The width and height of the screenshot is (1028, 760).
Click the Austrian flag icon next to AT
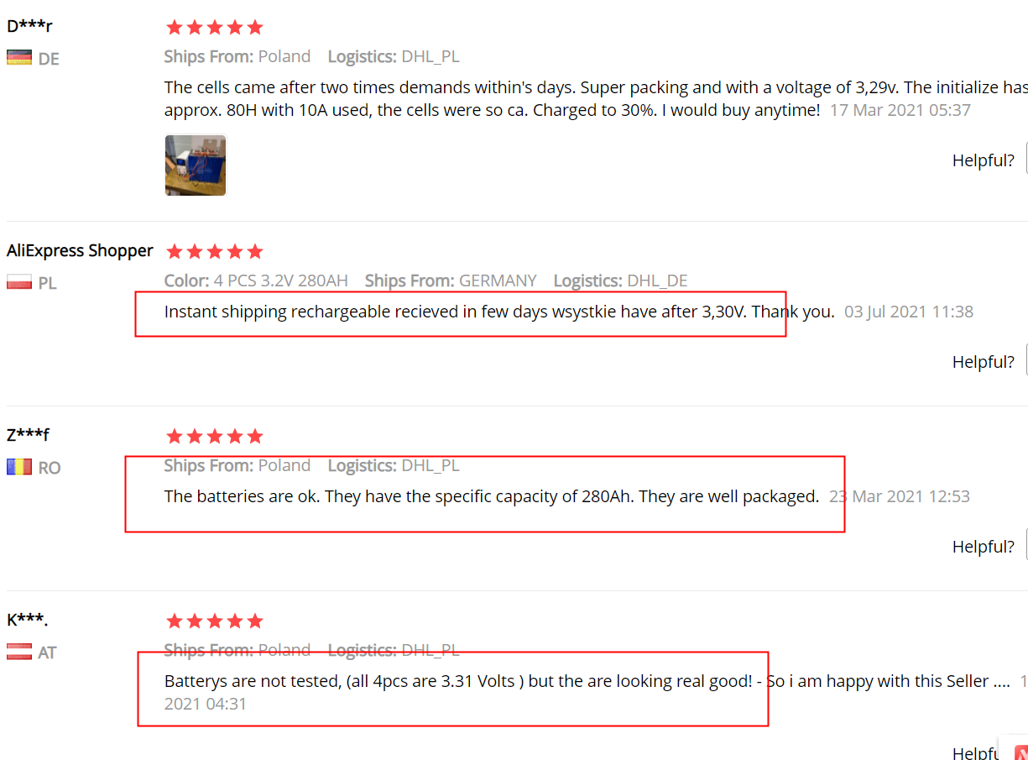pyautogui.click(x=19, y=652)
